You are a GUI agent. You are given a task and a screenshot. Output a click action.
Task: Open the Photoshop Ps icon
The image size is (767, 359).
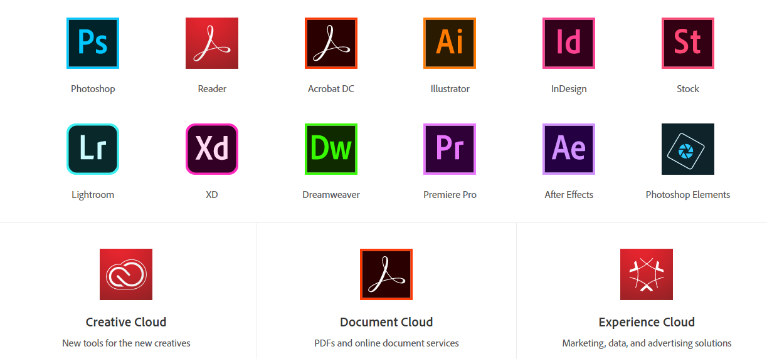pyautogui.click(x=93, y=43)
